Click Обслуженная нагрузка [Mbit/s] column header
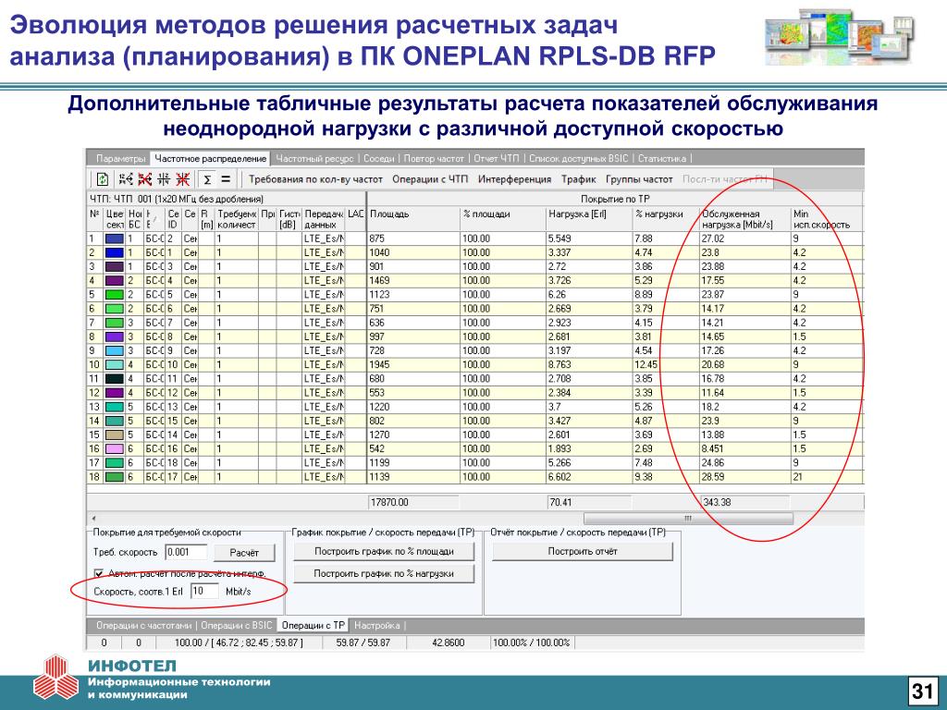This screenshot has width=947, height=710. tap(745, 219)
